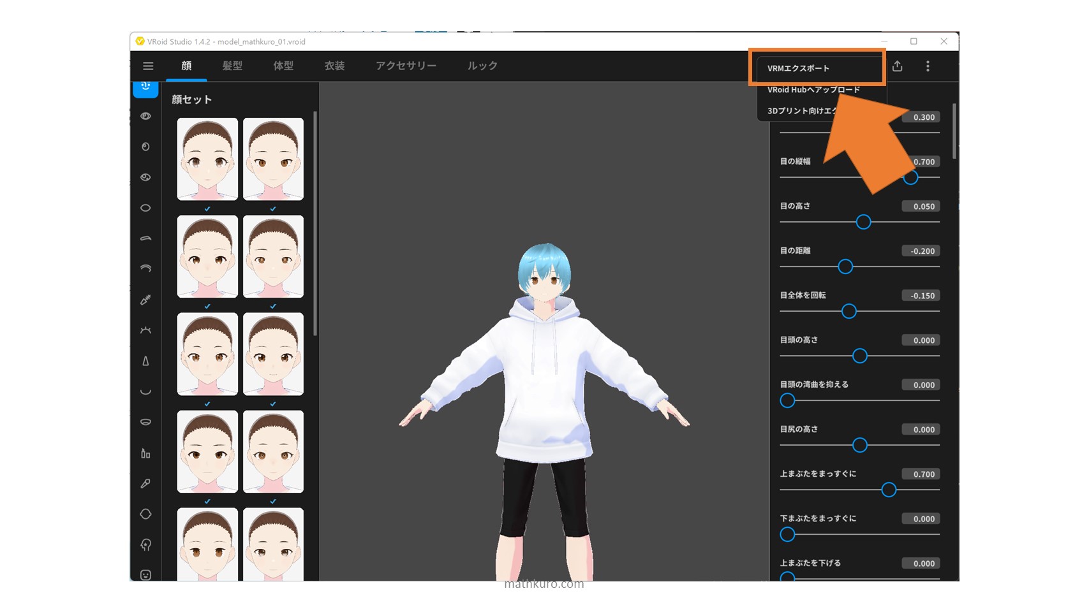This screenshot has height=612, width=1089.
Task: Select the makeup brush icon in sidebar
Action: click(x=145, y=484)
